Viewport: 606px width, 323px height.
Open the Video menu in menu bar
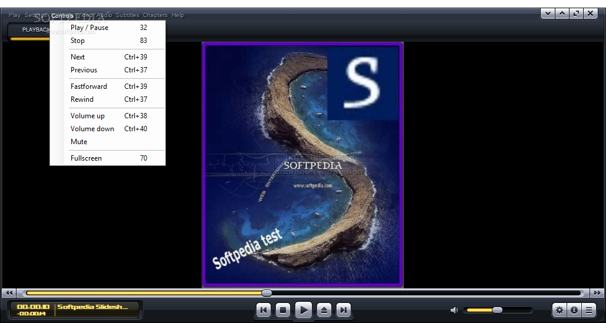[x=85, y=15]
